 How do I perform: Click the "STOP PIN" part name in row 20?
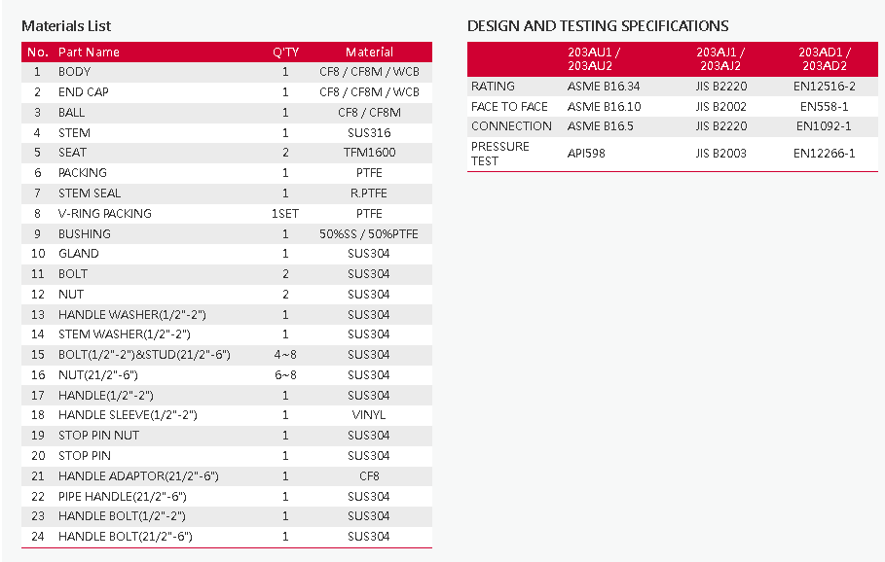[85, 455]
